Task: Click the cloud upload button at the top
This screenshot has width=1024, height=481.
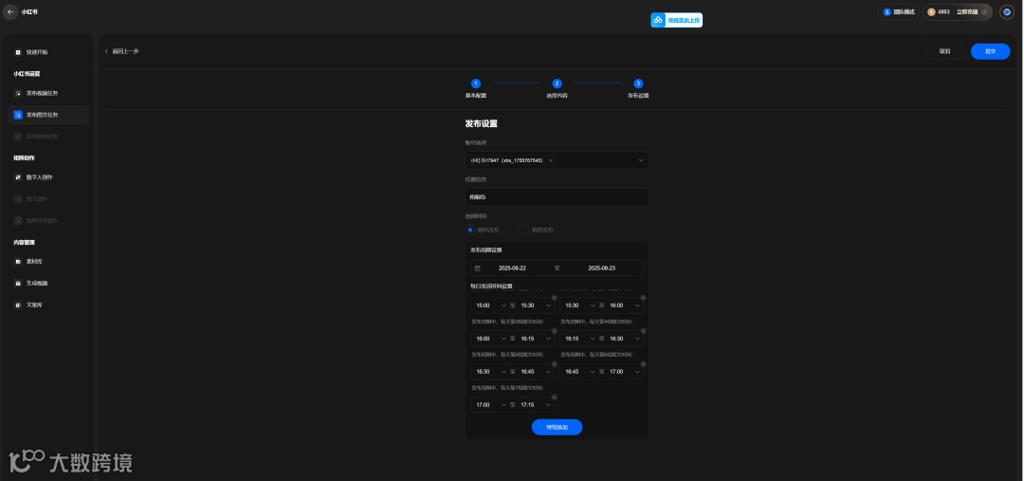Action: point(677,20)
